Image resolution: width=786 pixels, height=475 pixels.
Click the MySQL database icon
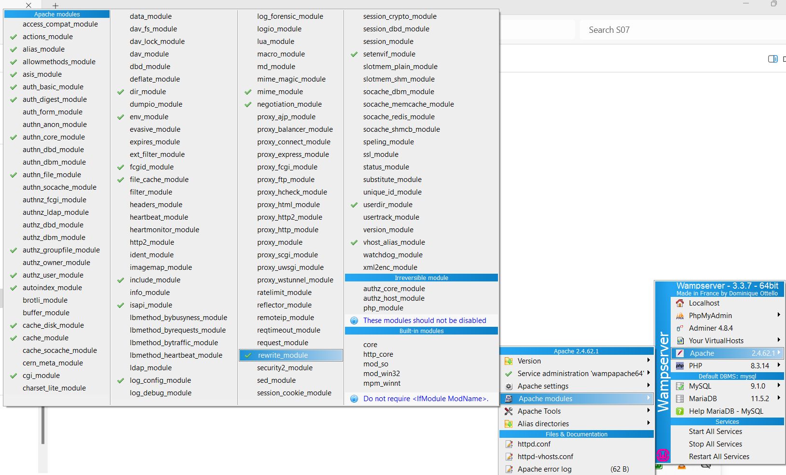click(680, 386)
